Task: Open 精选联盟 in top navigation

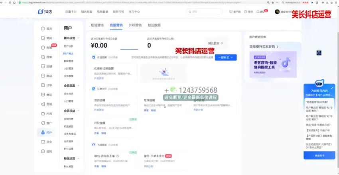Action: pos(87,12)
